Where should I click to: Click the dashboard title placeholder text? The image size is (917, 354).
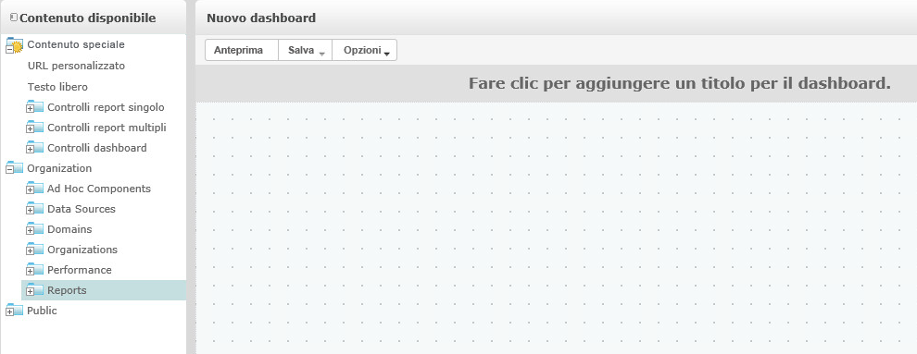click(680, 83)
